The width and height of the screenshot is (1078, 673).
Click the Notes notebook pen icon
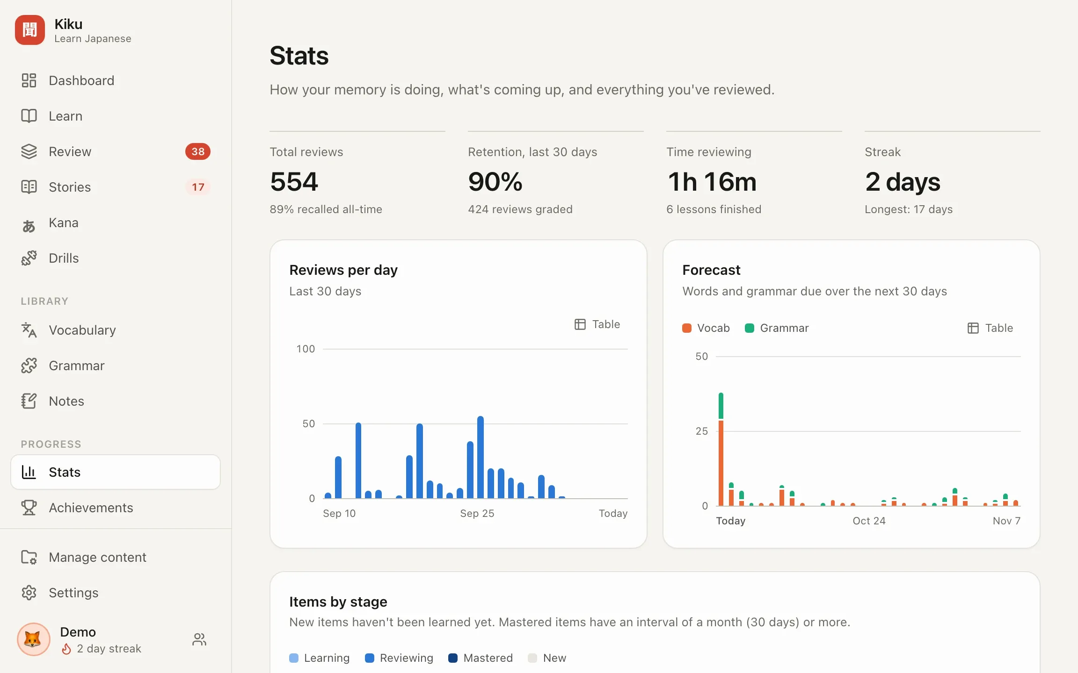(x=29, y=401)
